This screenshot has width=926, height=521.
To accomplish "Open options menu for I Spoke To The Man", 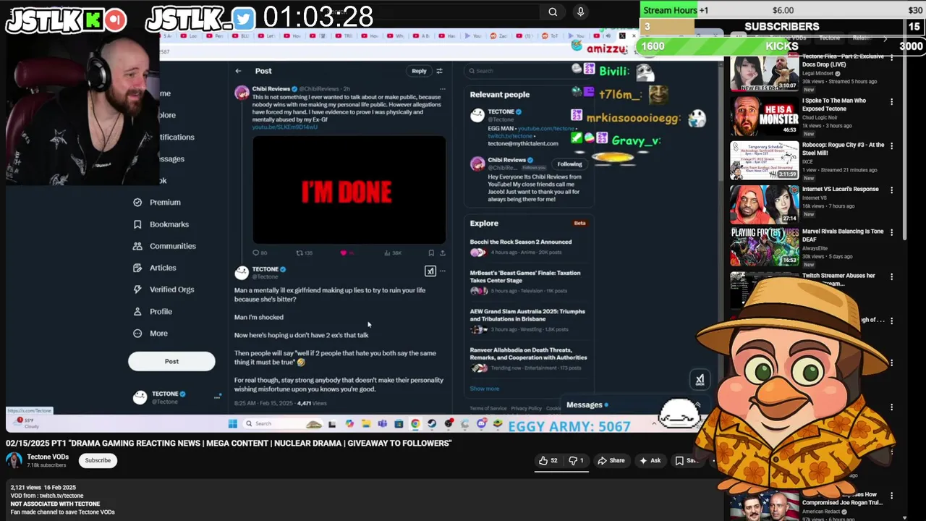I will point(891,102).
